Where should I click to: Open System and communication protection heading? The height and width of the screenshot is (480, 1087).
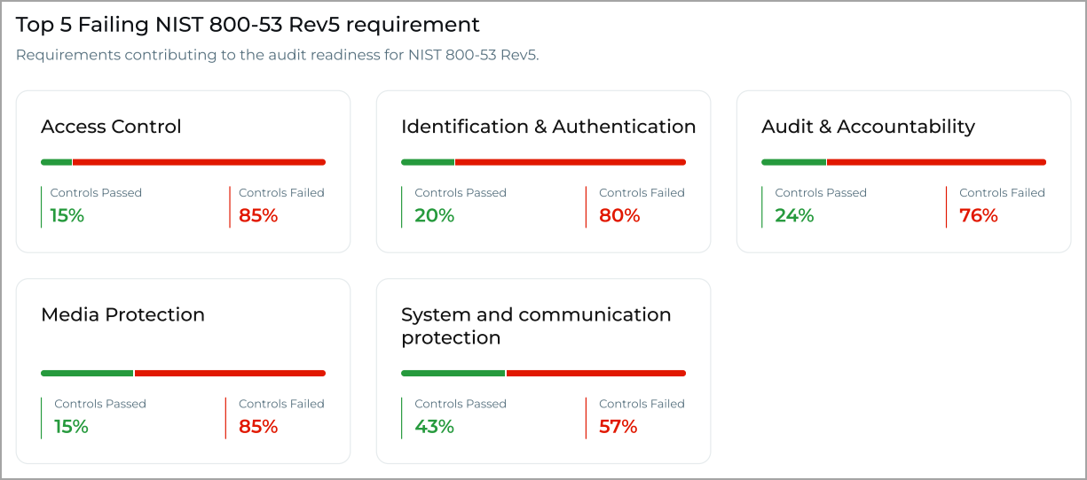536,326
